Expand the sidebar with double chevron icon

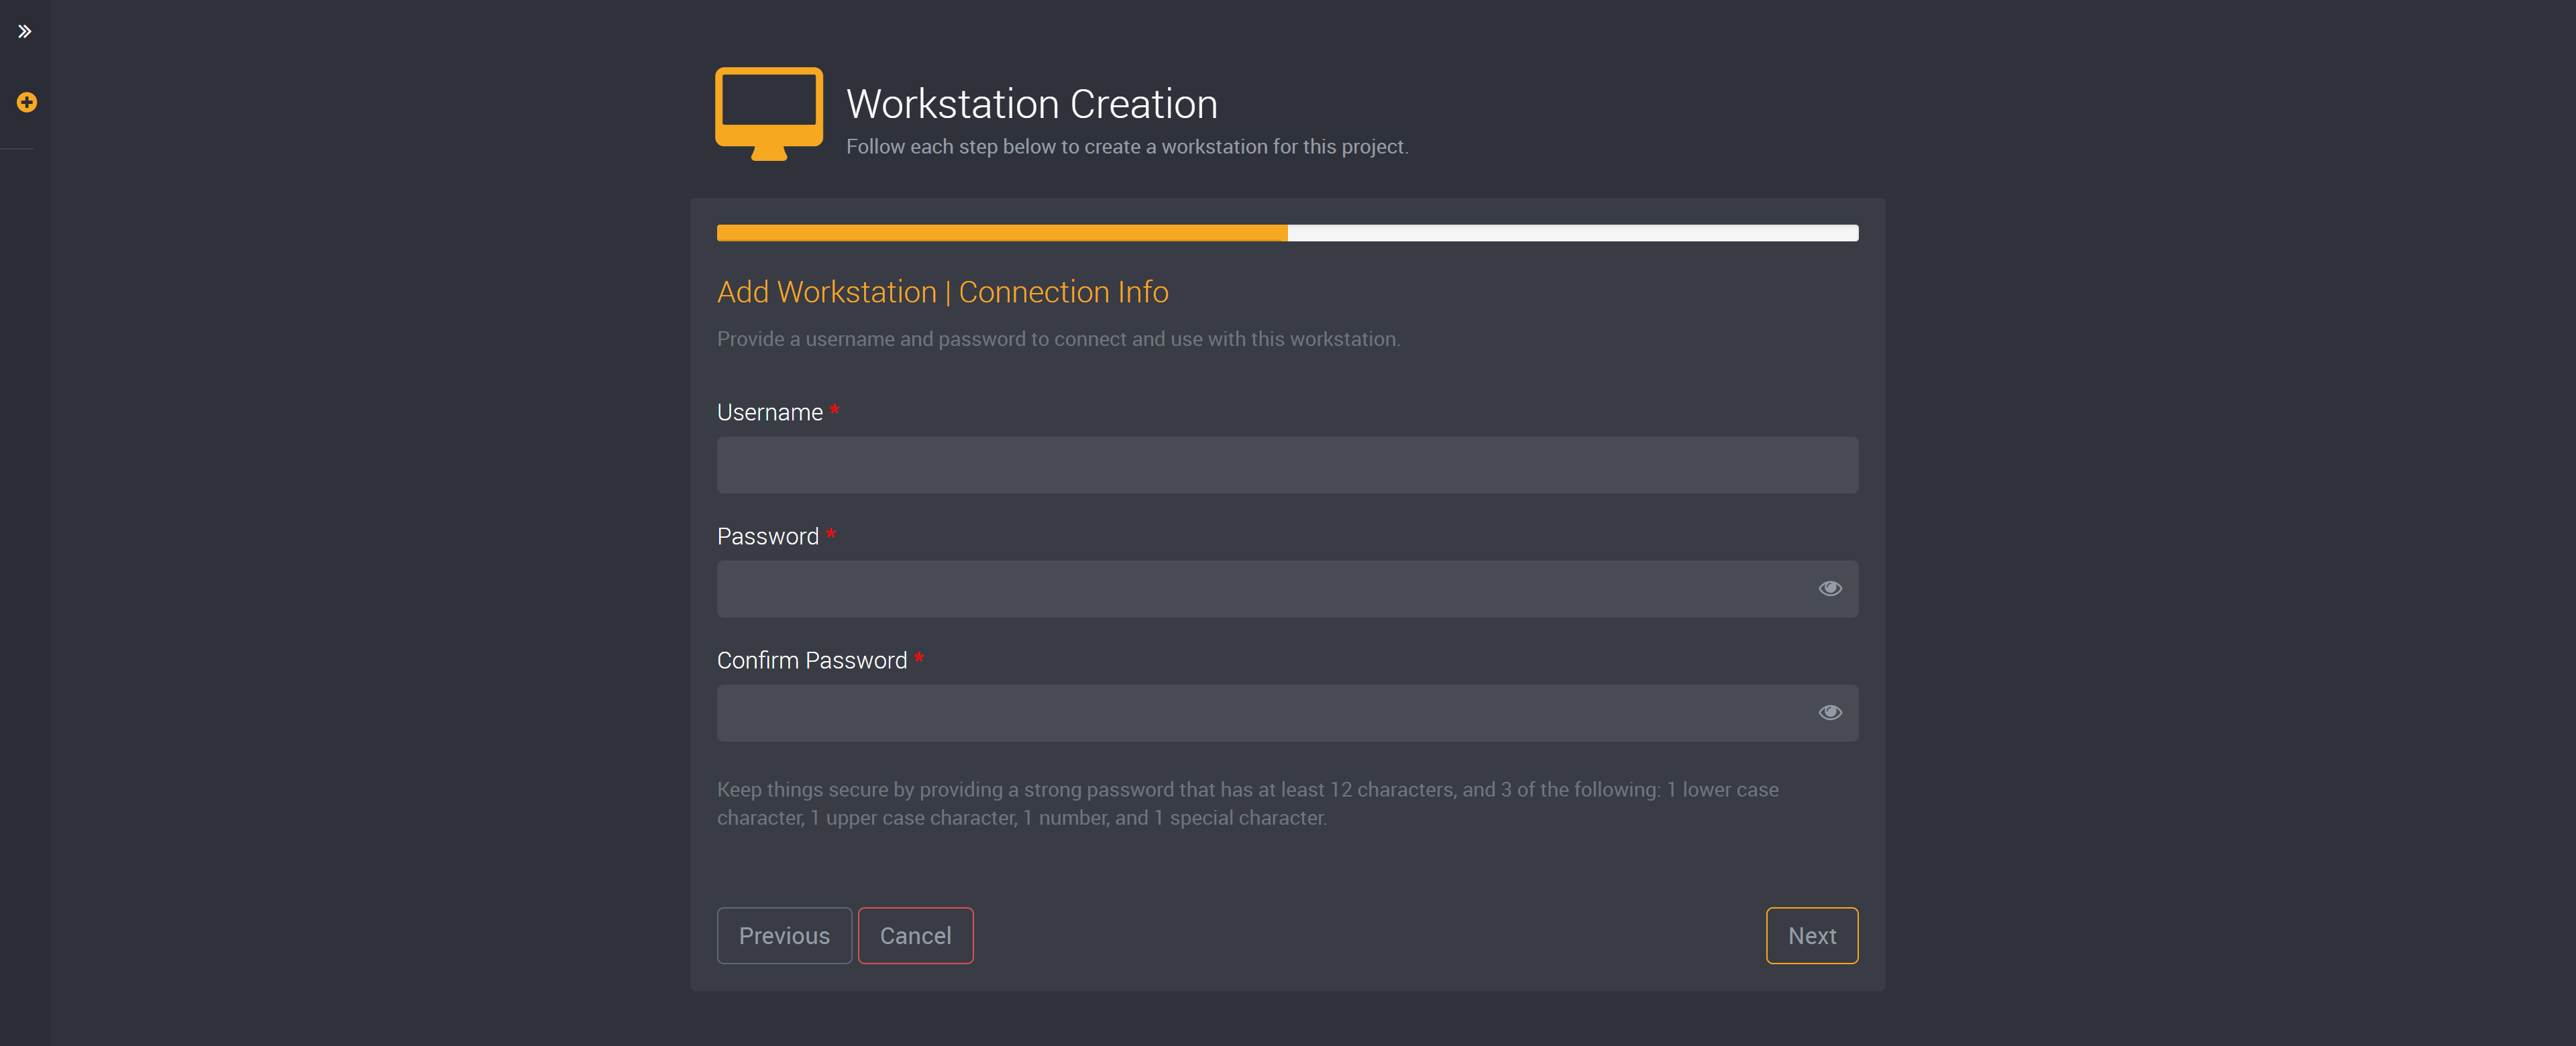[25, 31]
